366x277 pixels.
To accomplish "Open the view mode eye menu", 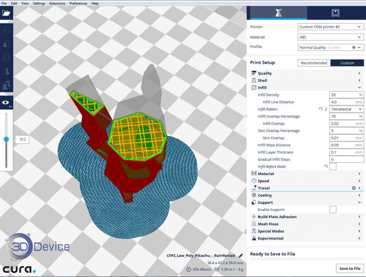I will pyautogui.click(x=6, y=102).
